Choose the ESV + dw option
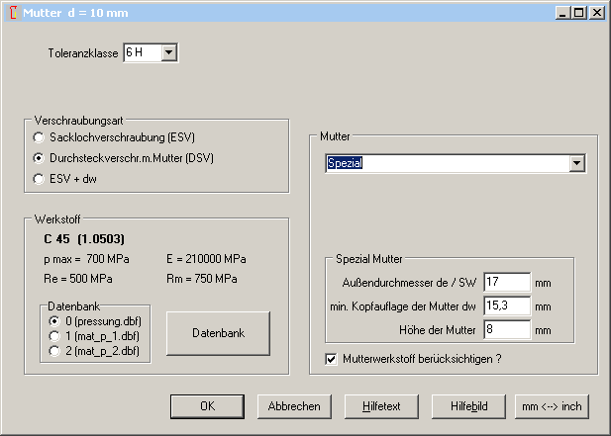The image size is (611, 436). point(39,179)
